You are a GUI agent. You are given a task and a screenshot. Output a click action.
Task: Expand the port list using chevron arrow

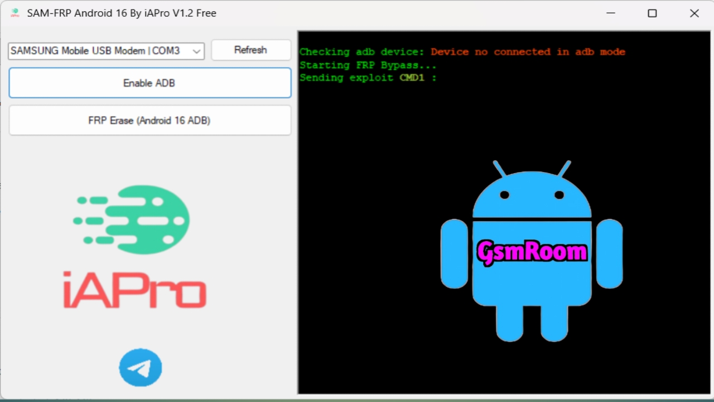[x=196, y=51]
